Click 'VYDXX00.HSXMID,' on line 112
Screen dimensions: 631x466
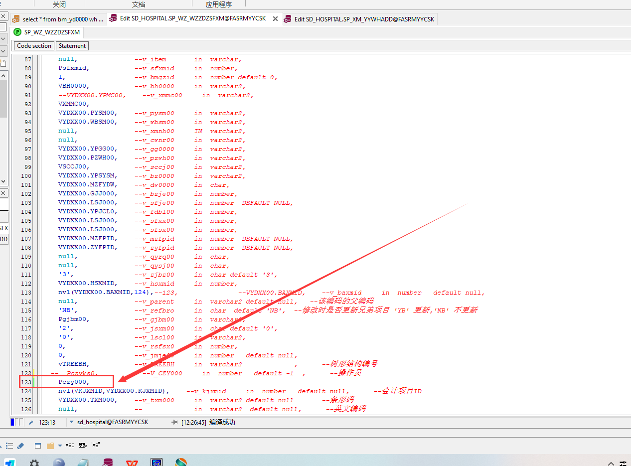(88, 284)
